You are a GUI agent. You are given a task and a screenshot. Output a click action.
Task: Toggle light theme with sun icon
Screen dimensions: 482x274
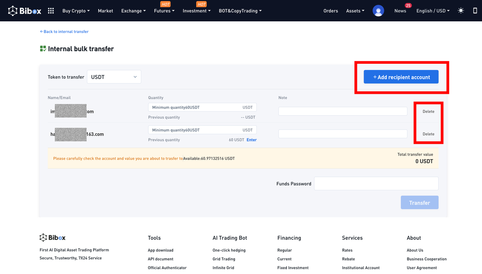(x=461, y=11)
